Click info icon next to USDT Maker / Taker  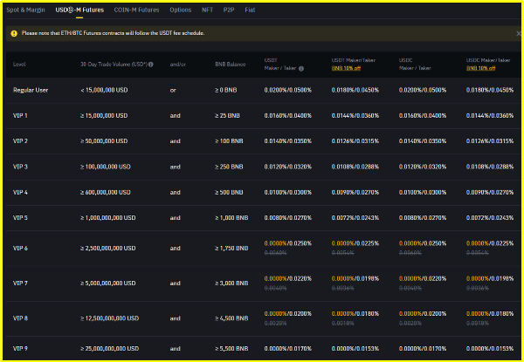pyautogui.click(x=301, y=69)
